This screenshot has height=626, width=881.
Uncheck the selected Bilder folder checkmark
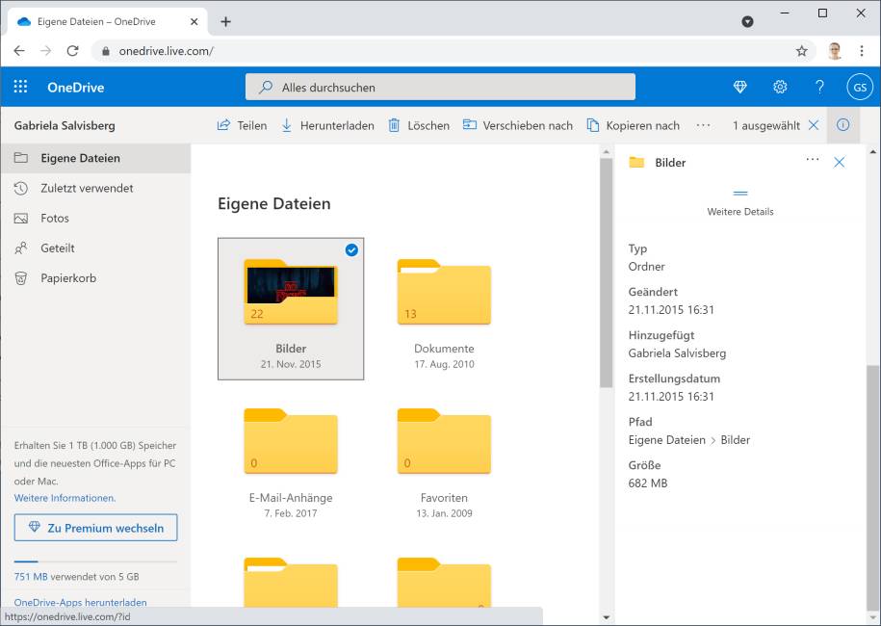[x=351, y=250]
